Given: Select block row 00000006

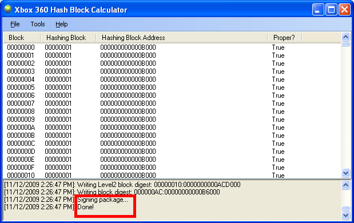Looking at the screenshot, I should [x=172, y=95].
